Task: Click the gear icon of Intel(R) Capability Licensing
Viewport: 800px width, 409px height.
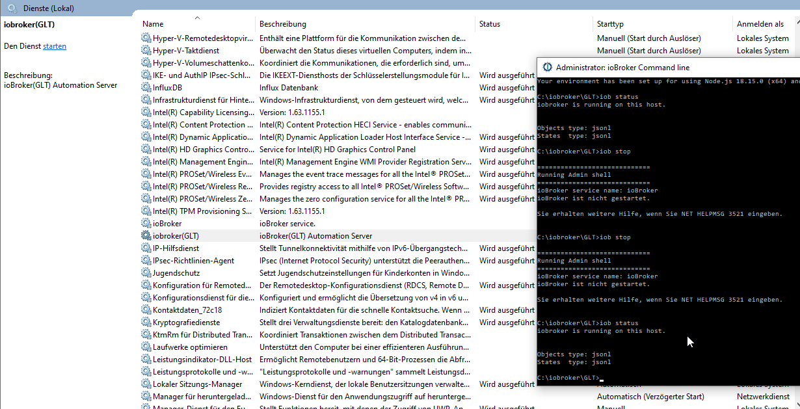Action: [146, 112]
